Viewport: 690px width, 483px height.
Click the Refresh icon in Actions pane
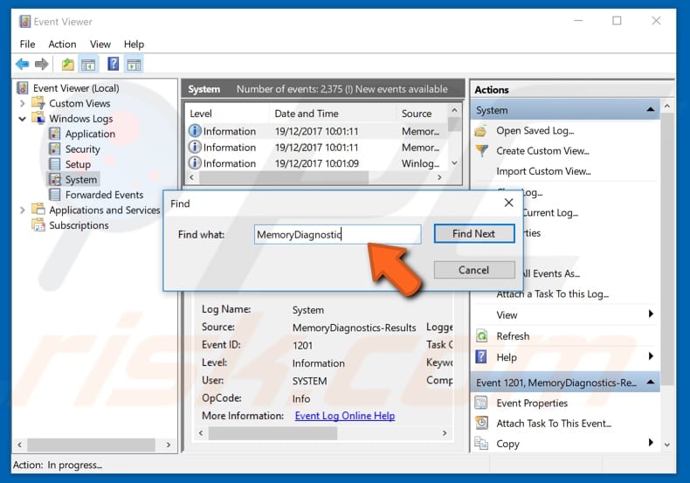482,336
